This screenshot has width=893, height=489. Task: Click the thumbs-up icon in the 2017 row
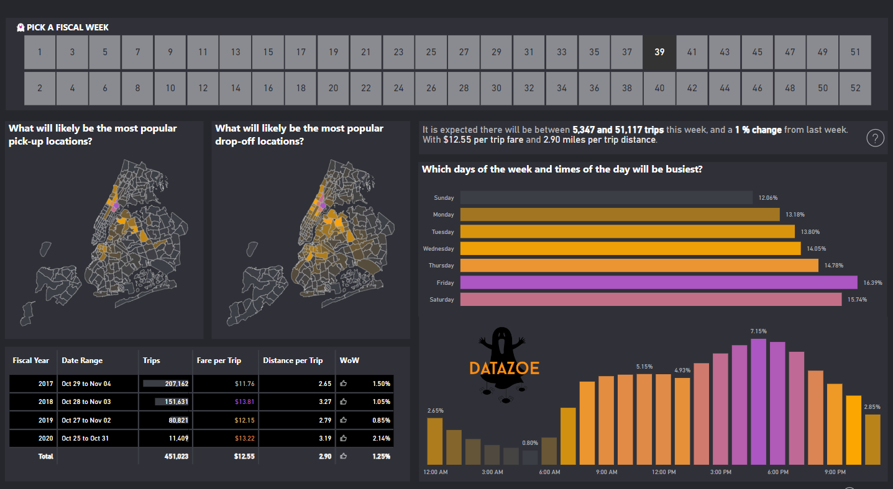click(x=344, y=384)
